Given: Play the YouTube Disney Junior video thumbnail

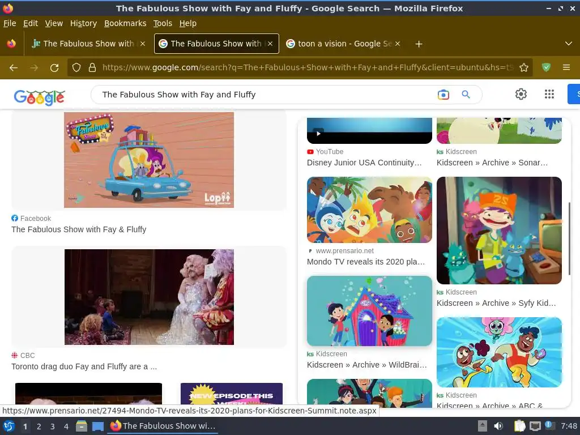Looking at the screenshot, I should 369,131.
